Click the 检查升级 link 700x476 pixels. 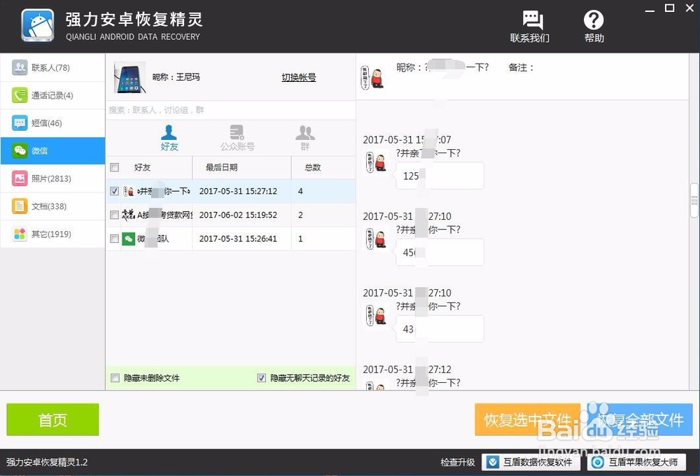[x=458, y=462]
